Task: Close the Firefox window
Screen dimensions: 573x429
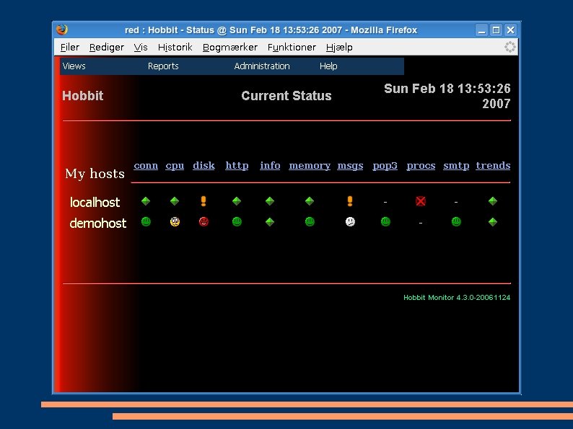Action: 510,30
